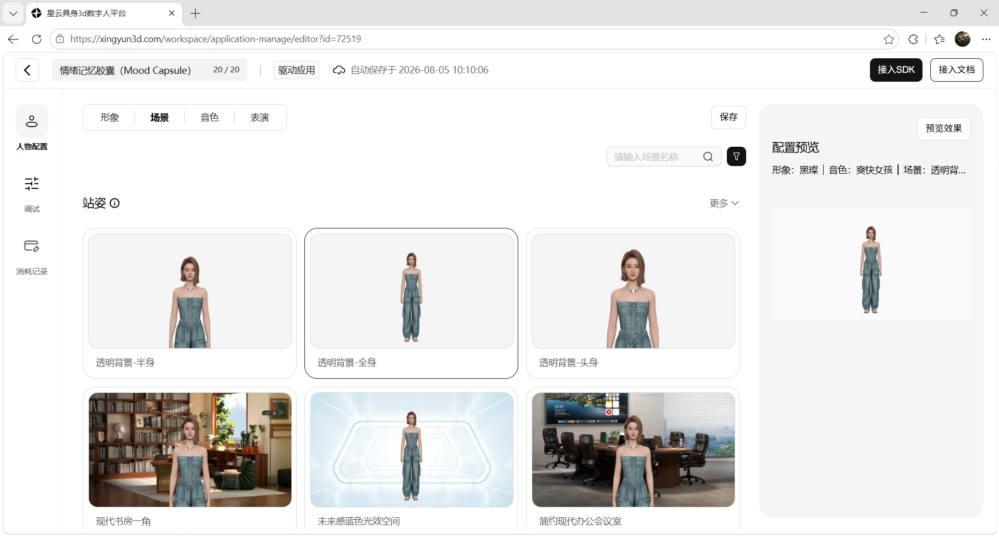Switch to the 音色 tab
The width and height of the screenshot is (999, 536).
coord(210,118)
